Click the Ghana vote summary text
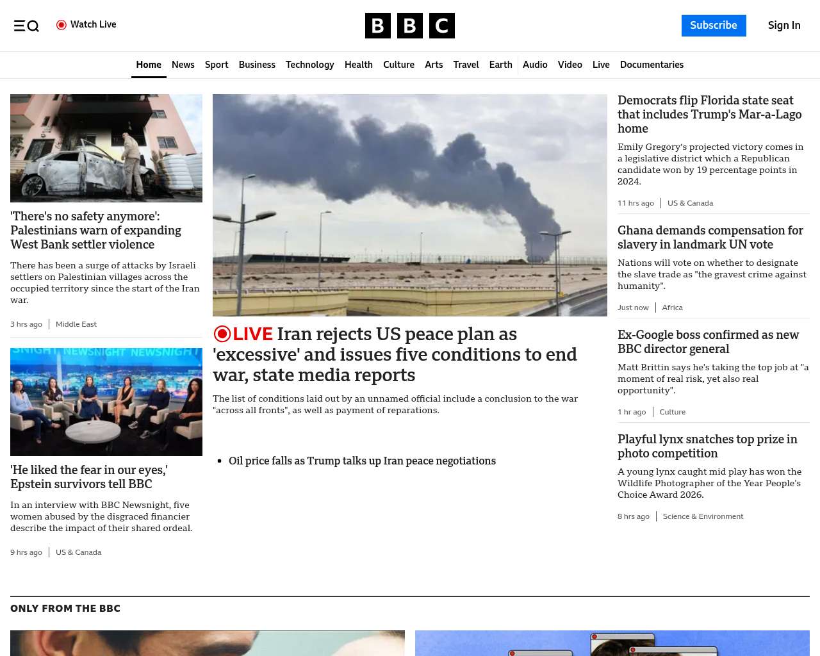 coord(712,274)
